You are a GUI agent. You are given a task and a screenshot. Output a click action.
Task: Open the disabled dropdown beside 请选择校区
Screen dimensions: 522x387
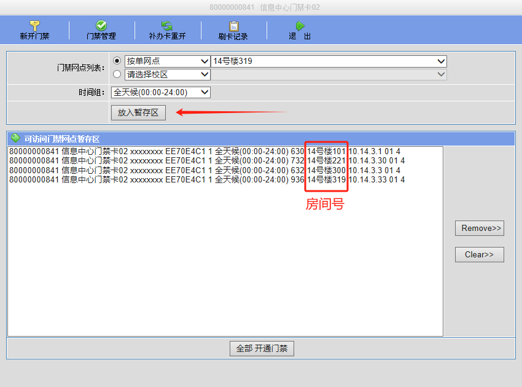pos(329,74)
